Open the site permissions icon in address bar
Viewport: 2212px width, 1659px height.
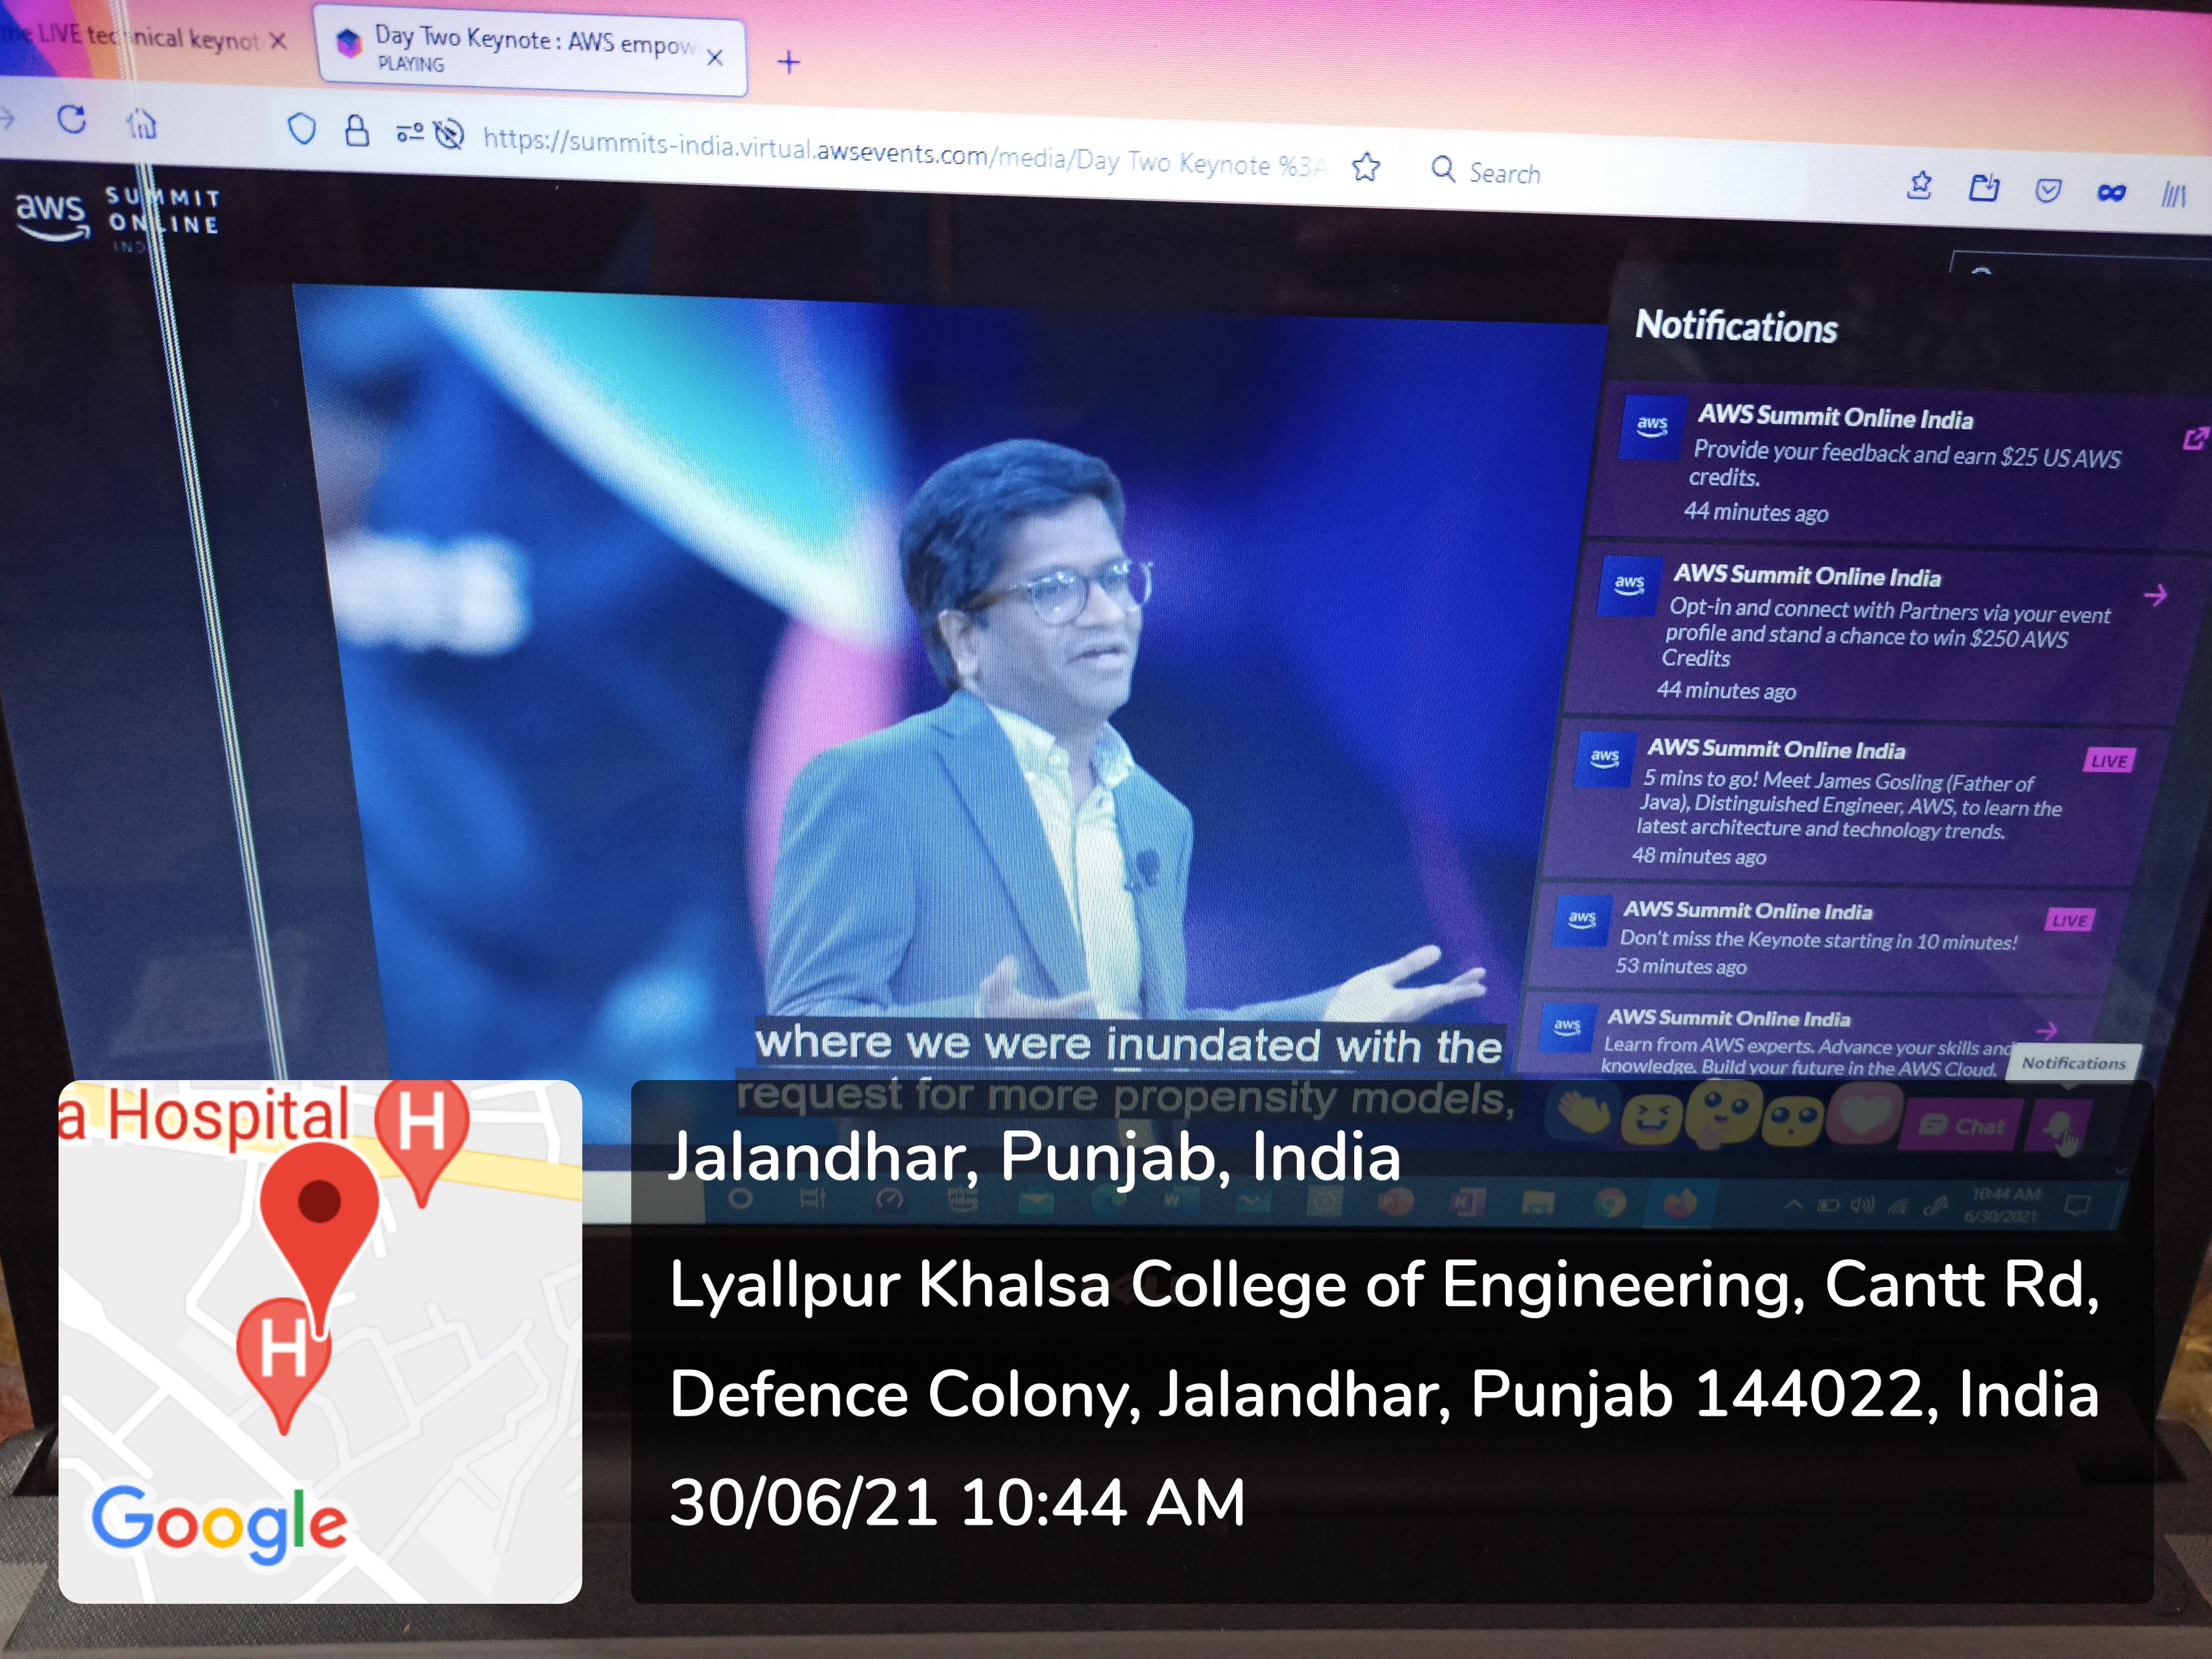pyautogui.click(x=409, y=132)
